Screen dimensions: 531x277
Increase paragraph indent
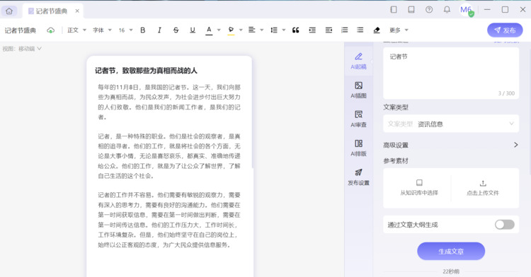coord(312,30)
